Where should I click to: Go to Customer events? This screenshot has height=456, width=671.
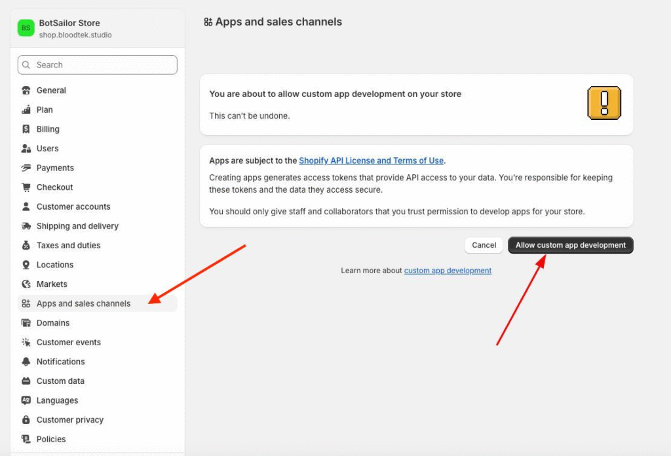point(97,342)
